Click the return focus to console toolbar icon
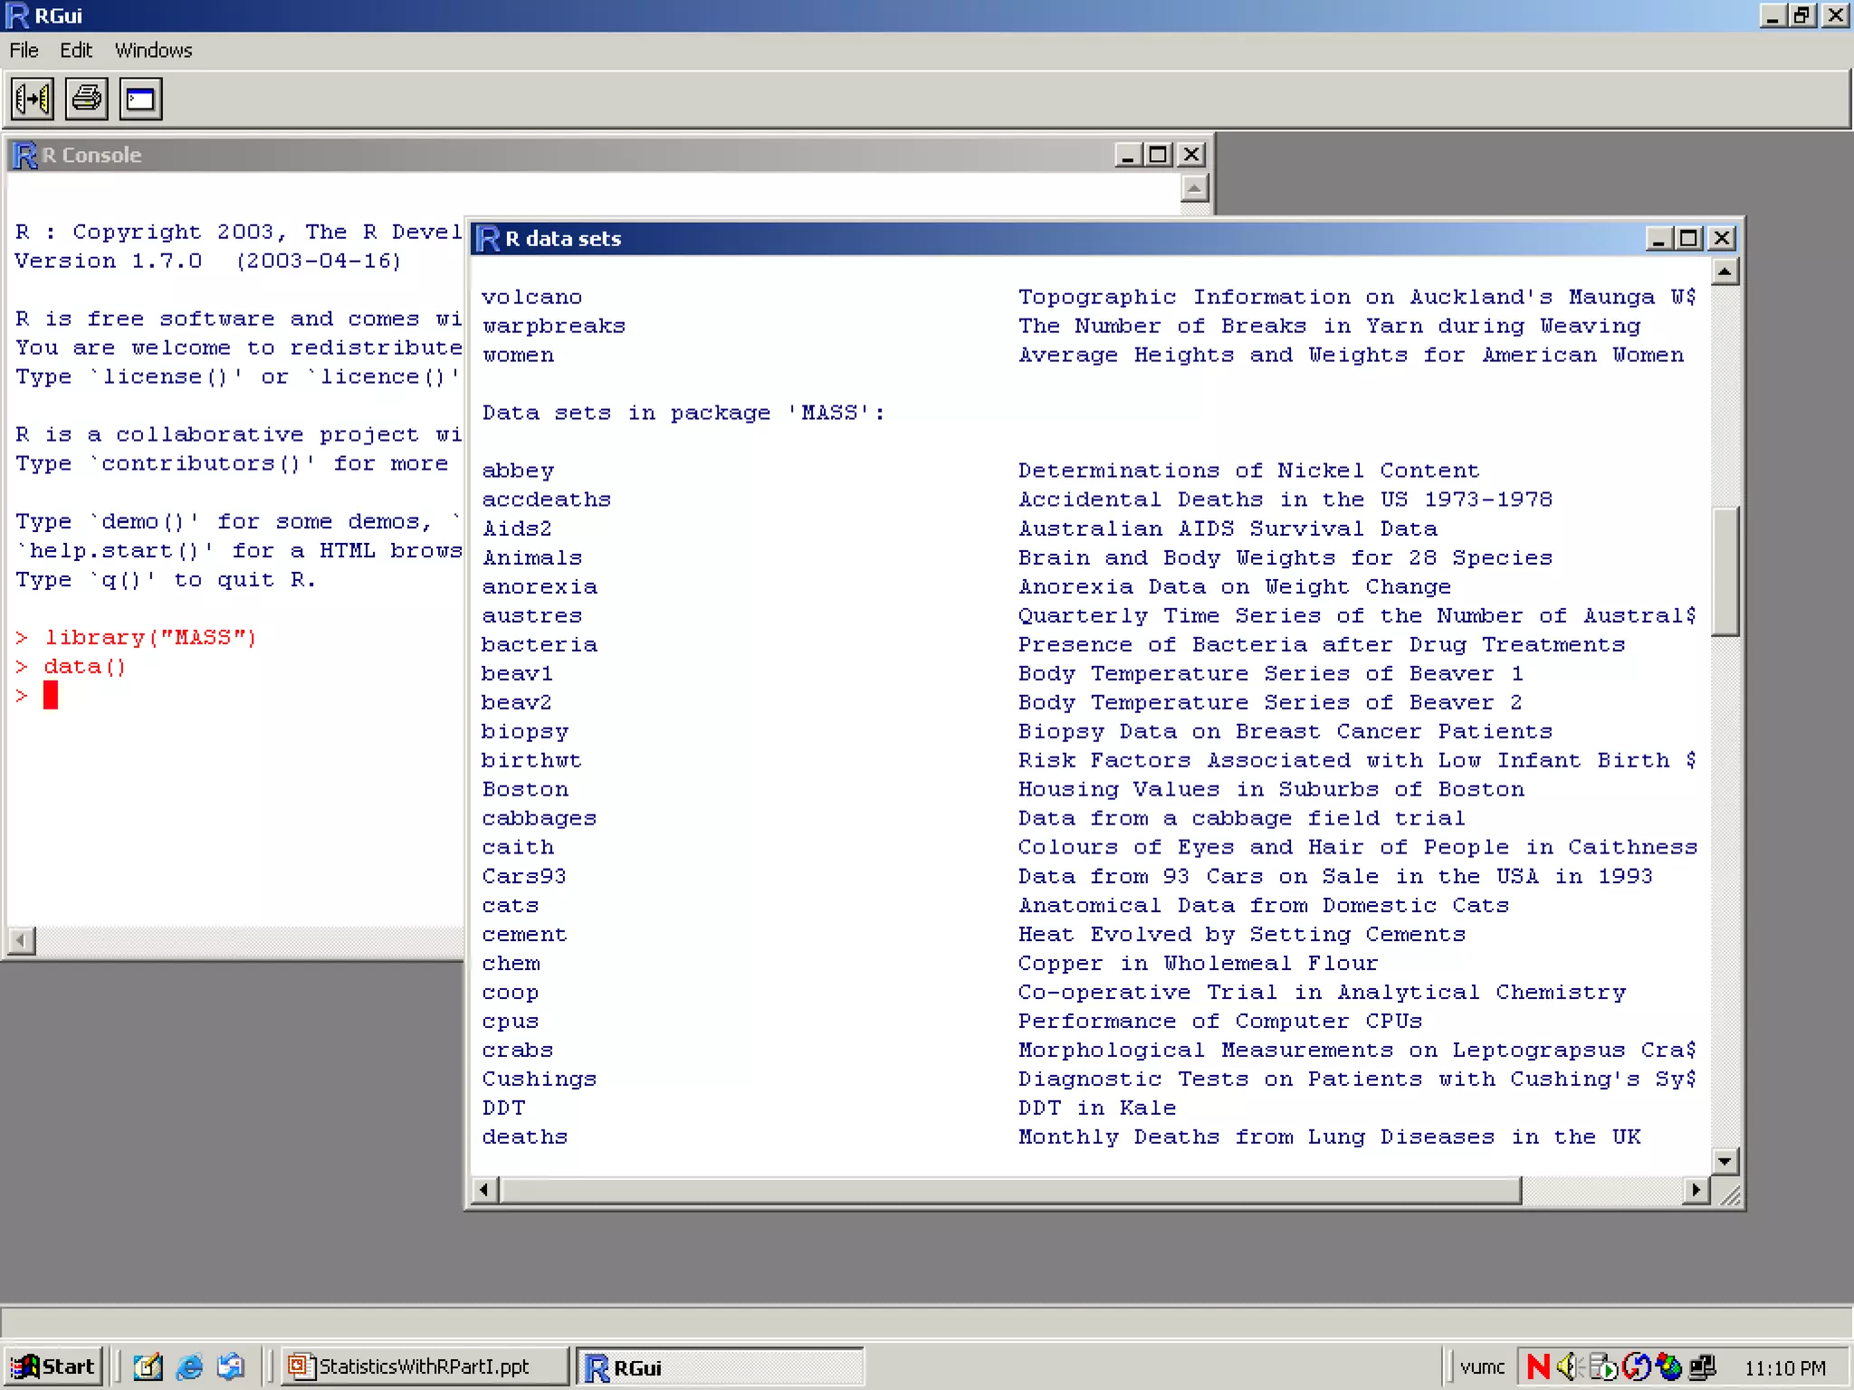Image resolution: width=1854 pixels, height=1390 pixels. (33, 99)
